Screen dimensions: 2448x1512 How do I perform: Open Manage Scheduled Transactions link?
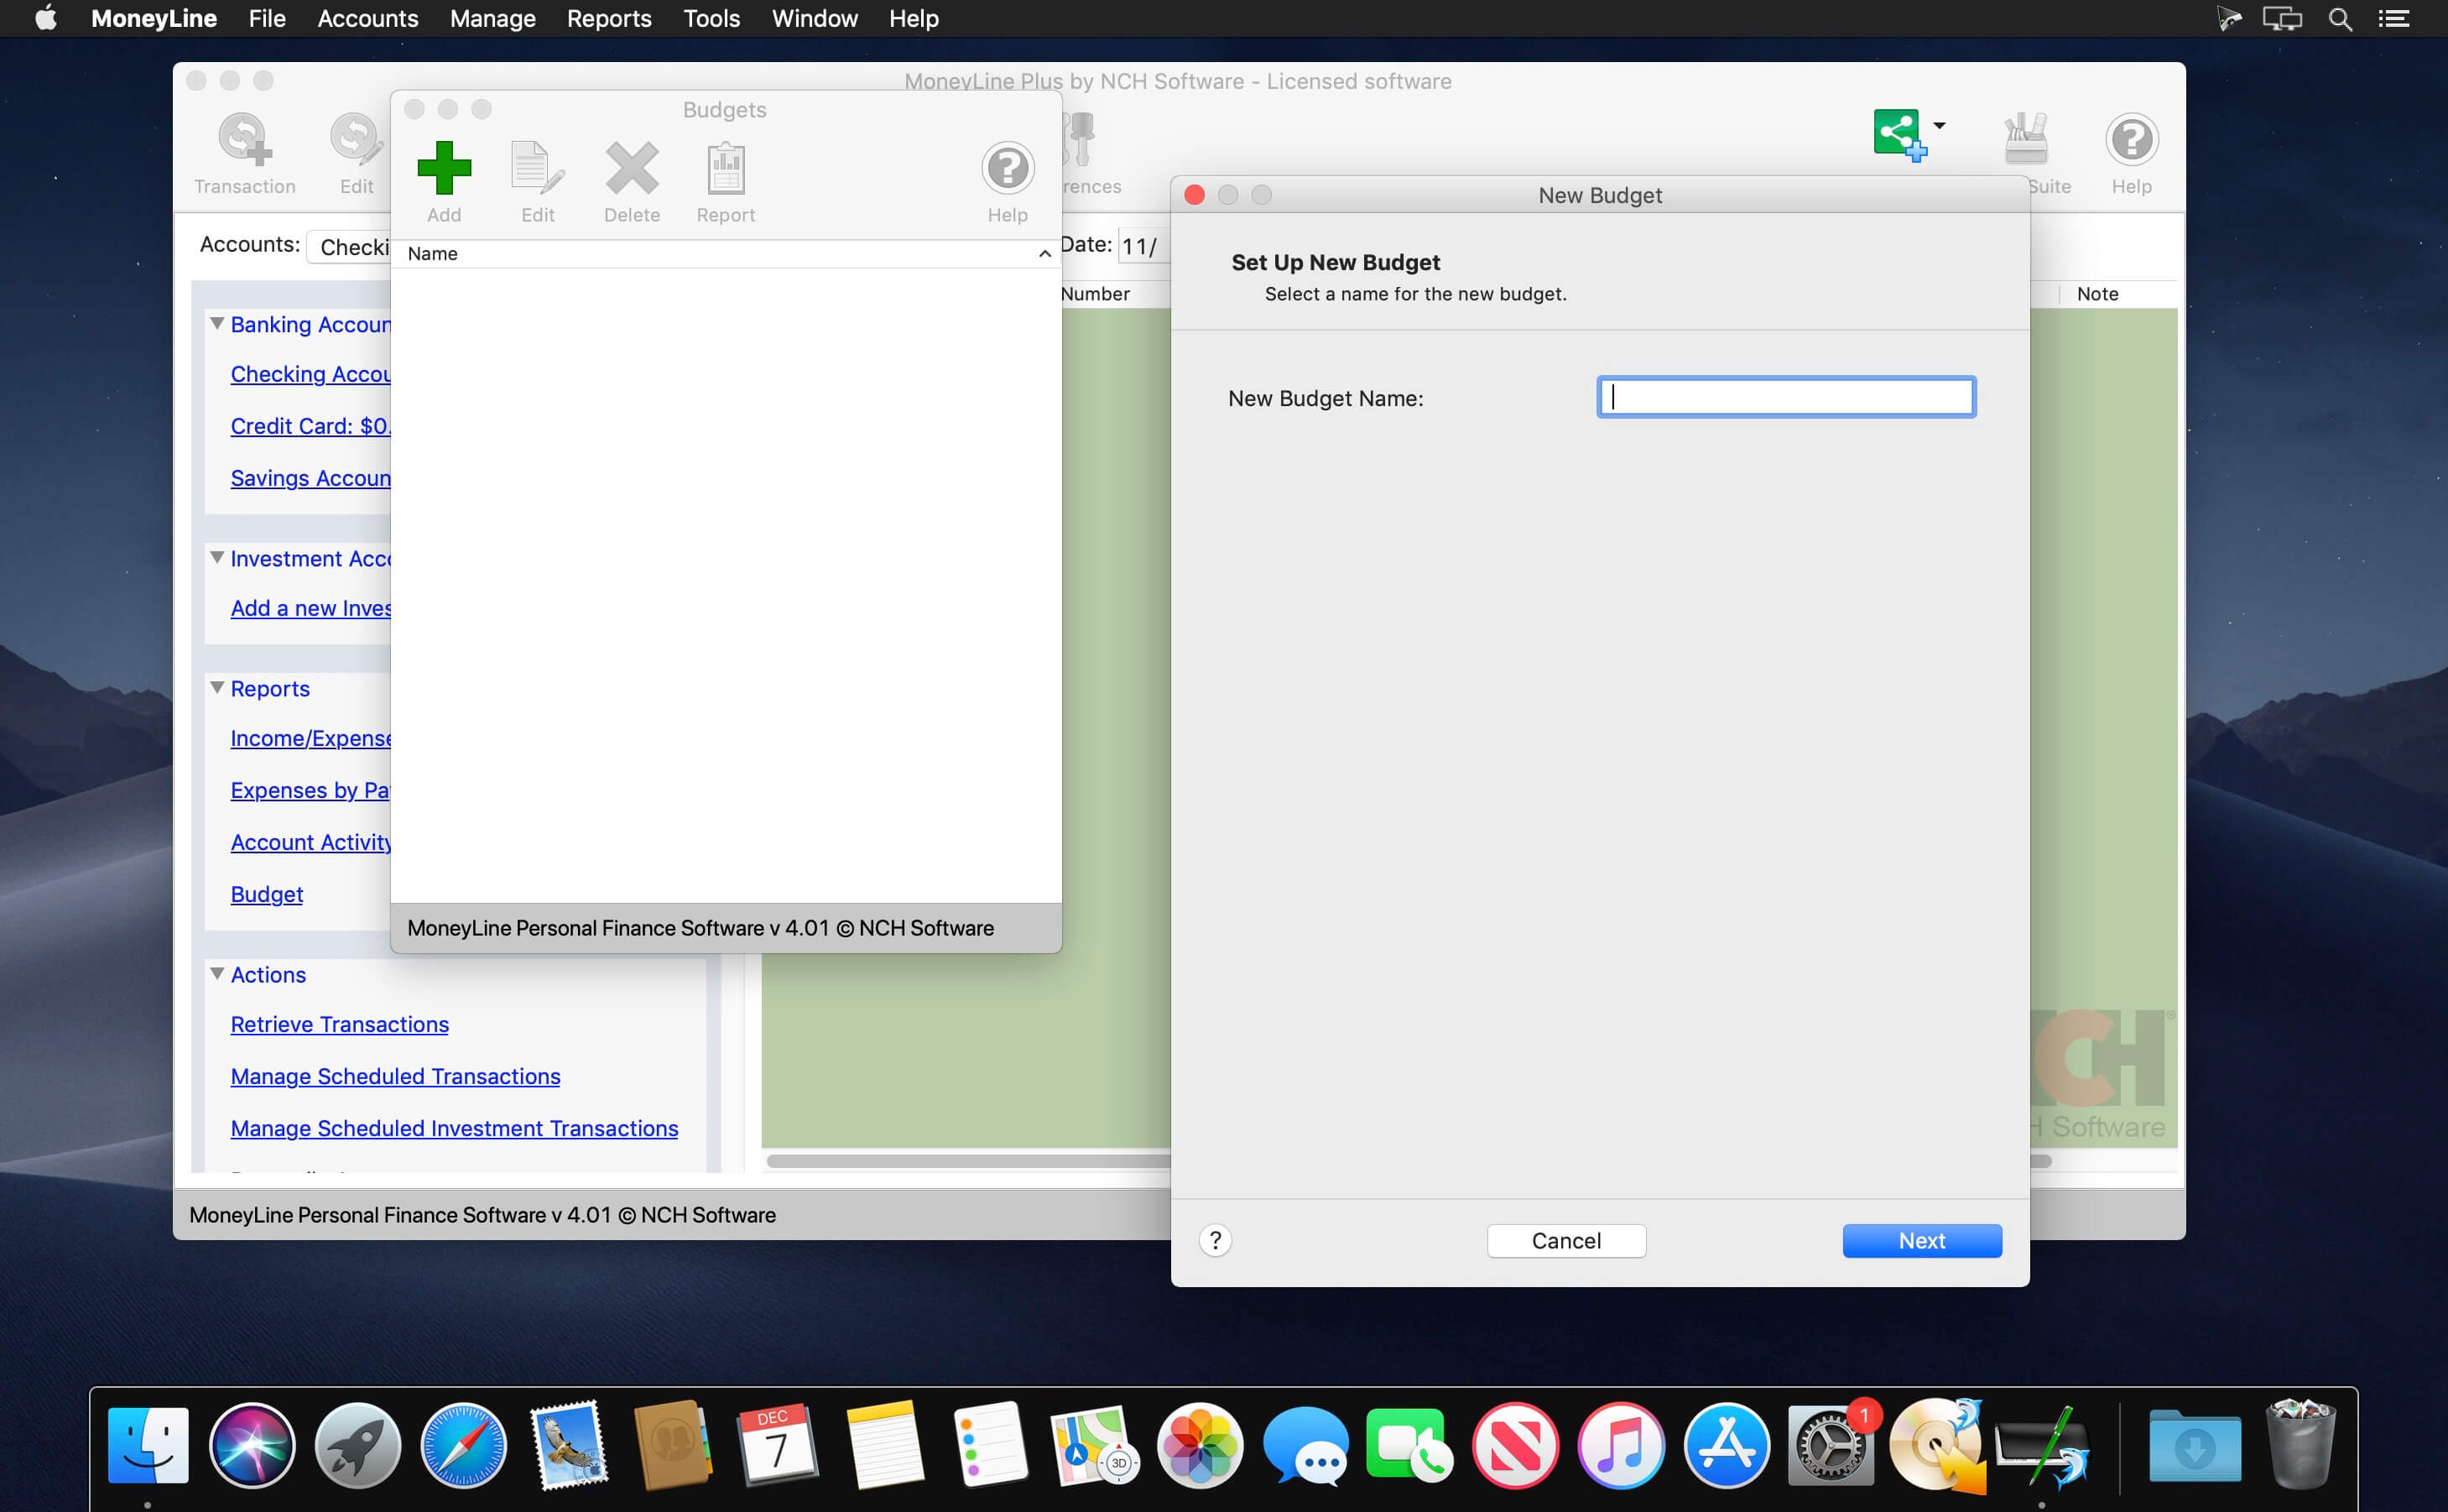[395, 1076]
